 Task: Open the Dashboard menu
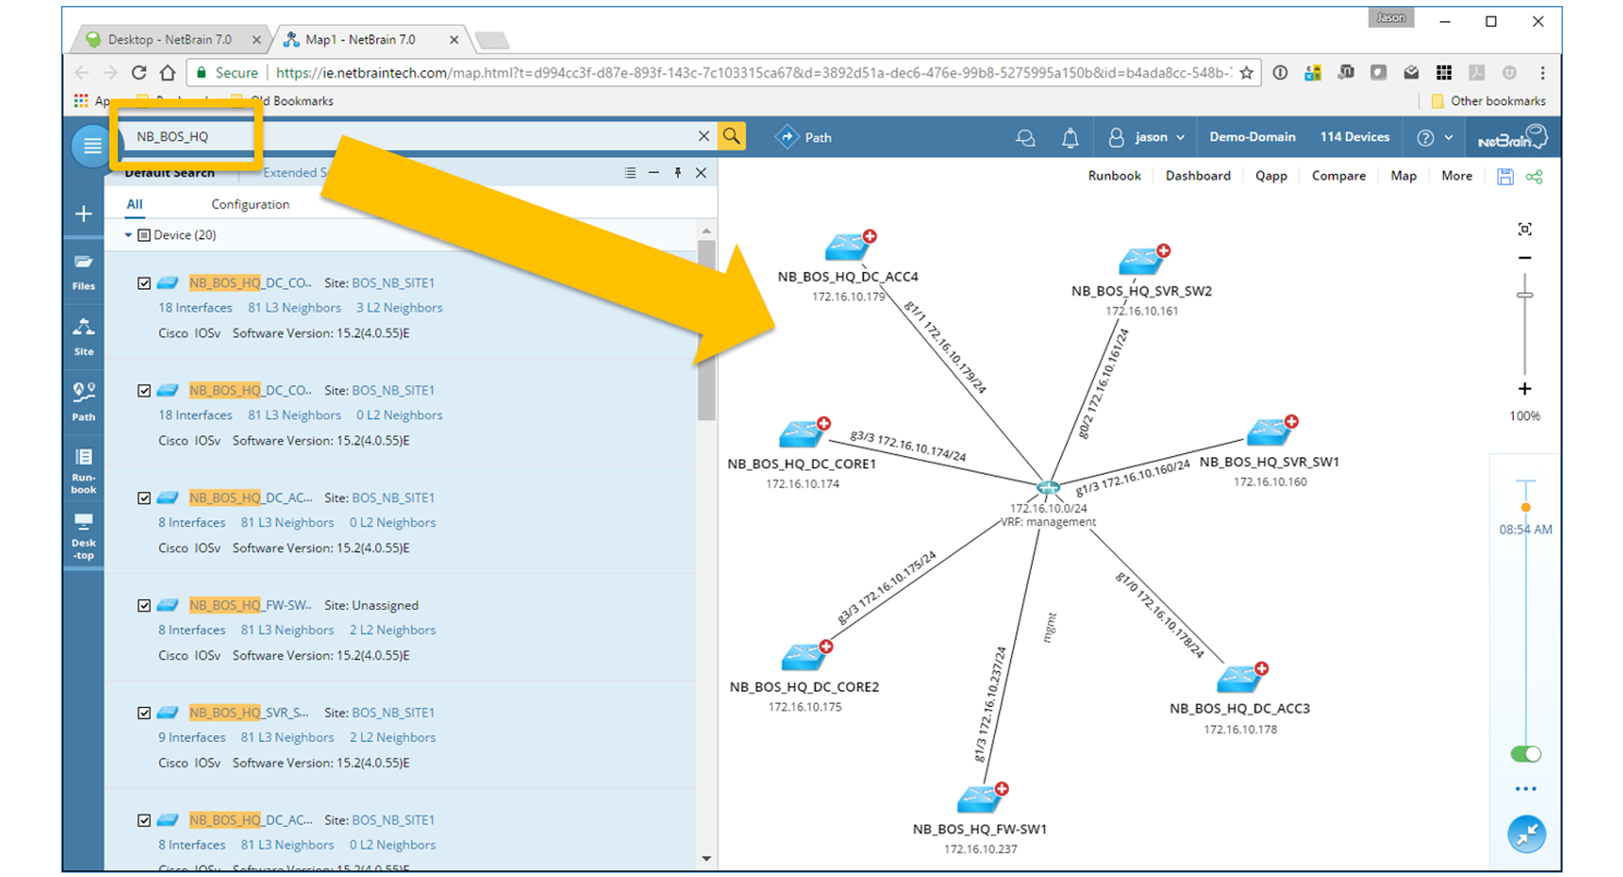tap(1198, 176)
